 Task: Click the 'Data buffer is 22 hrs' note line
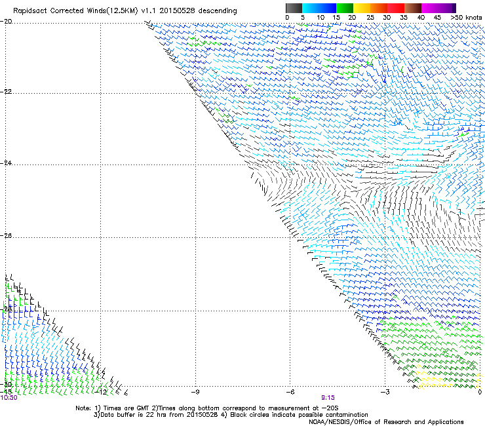(x=231, y=415)
